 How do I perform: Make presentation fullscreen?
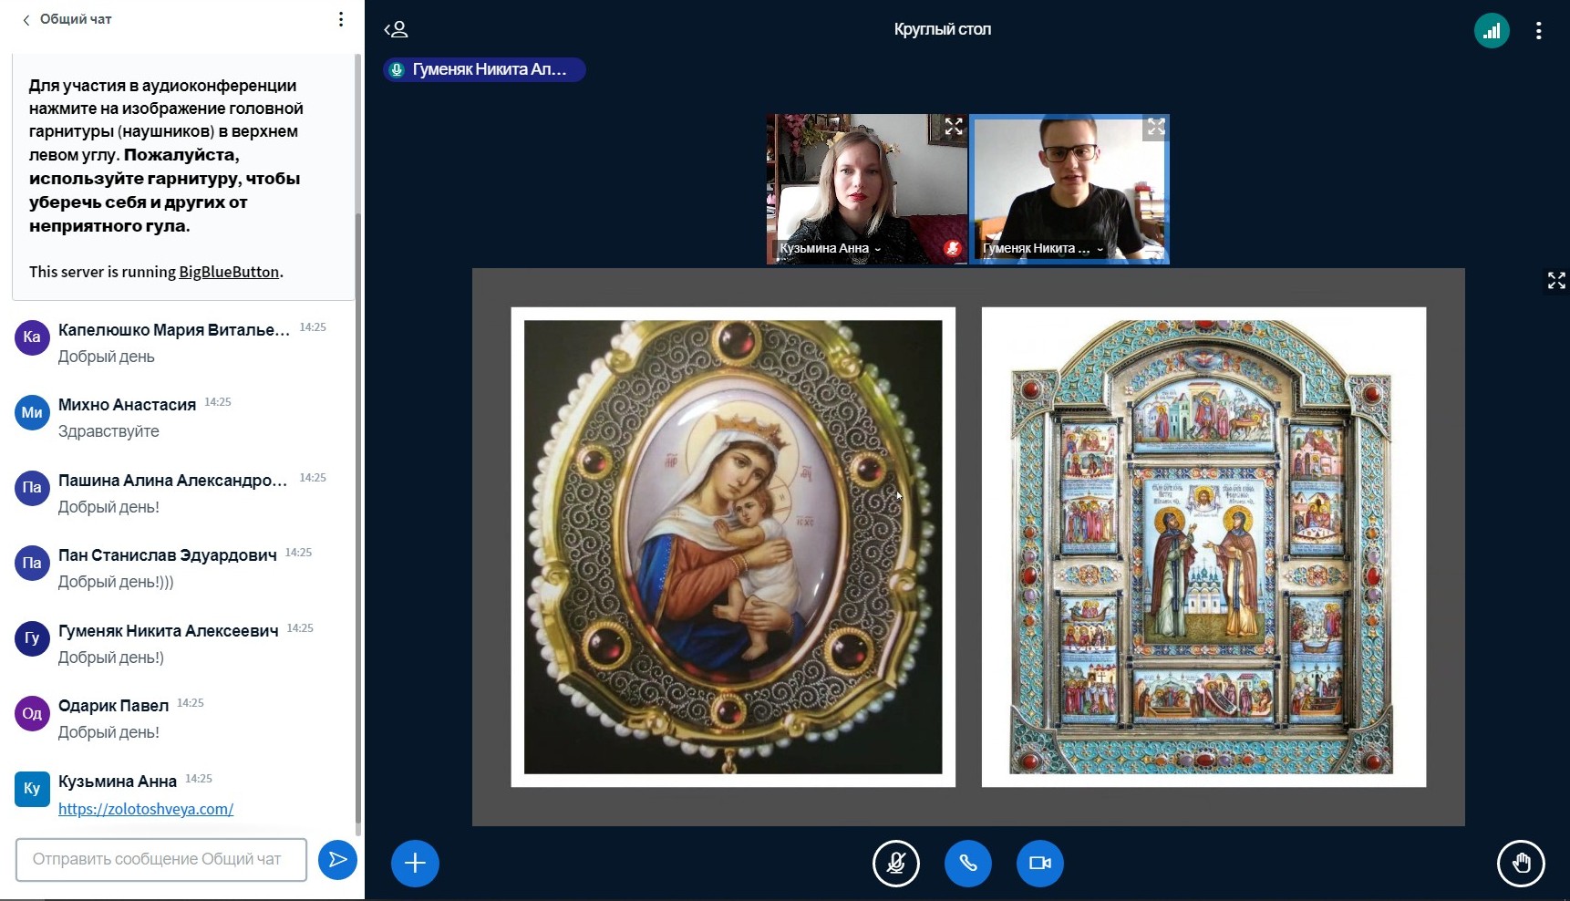pyautogui.click(x=1556, y=281)
